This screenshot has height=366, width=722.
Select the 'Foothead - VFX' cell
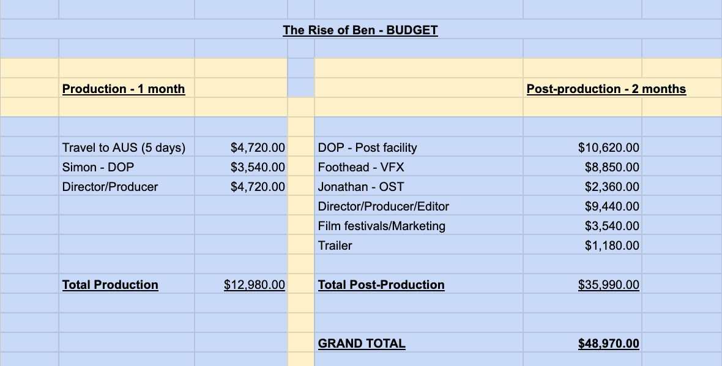(361, 167)
